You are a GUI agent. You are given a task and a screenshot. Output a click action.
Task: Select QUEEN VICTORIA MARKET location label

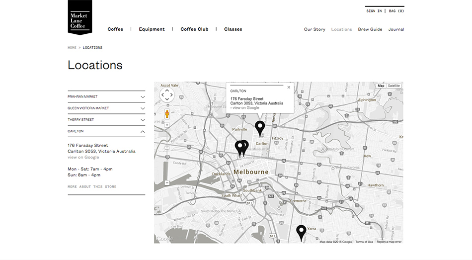[88, 108]
